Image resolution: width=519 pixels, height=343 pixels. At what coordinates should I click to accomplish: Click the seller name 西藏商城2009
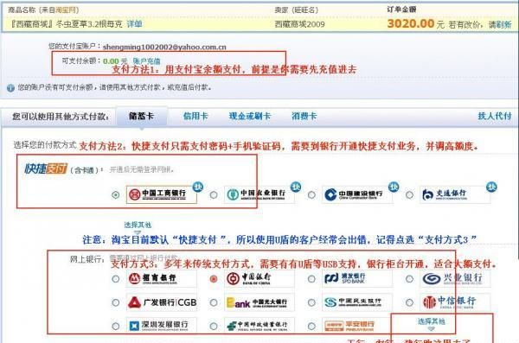click(x=299, y=24)
